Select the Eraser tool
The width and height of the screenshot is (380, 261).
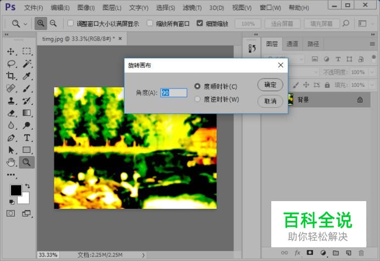point(11,113)
